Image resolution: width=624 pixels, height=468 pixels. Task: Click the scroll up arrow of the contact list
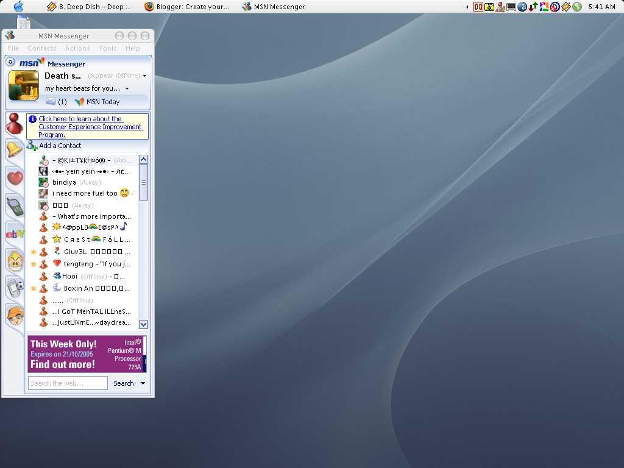pyautogui.click(x=143, y=160)
